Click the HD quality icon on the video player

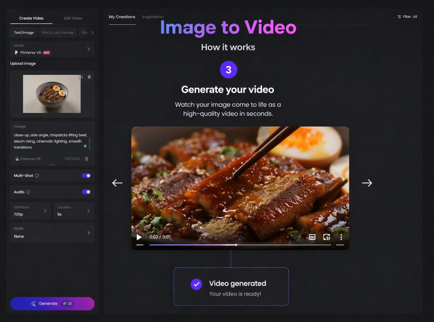pos(312,237)
